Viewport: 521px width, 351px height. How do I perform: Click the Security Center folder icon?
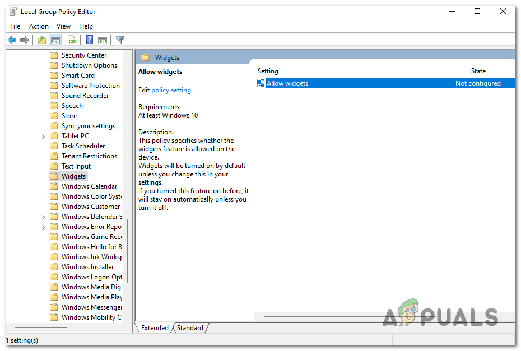coord(53,55)
